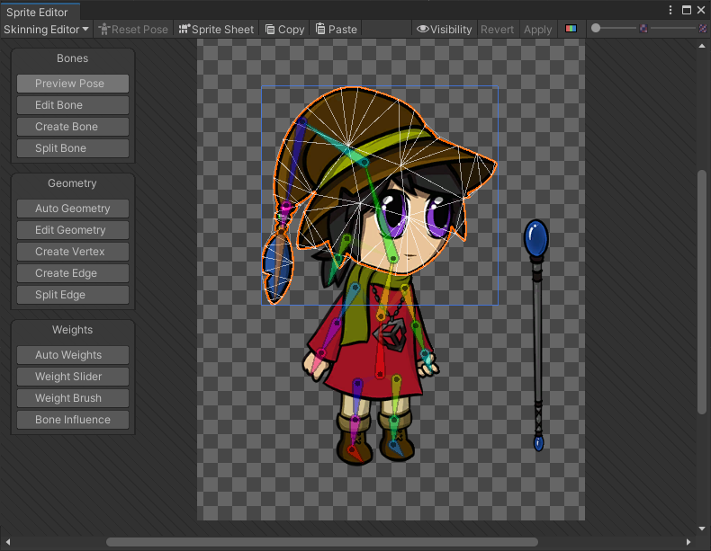The image size is (711, 551).
Task: Select the Edit Bone tool
Action: tap(72, 105)
